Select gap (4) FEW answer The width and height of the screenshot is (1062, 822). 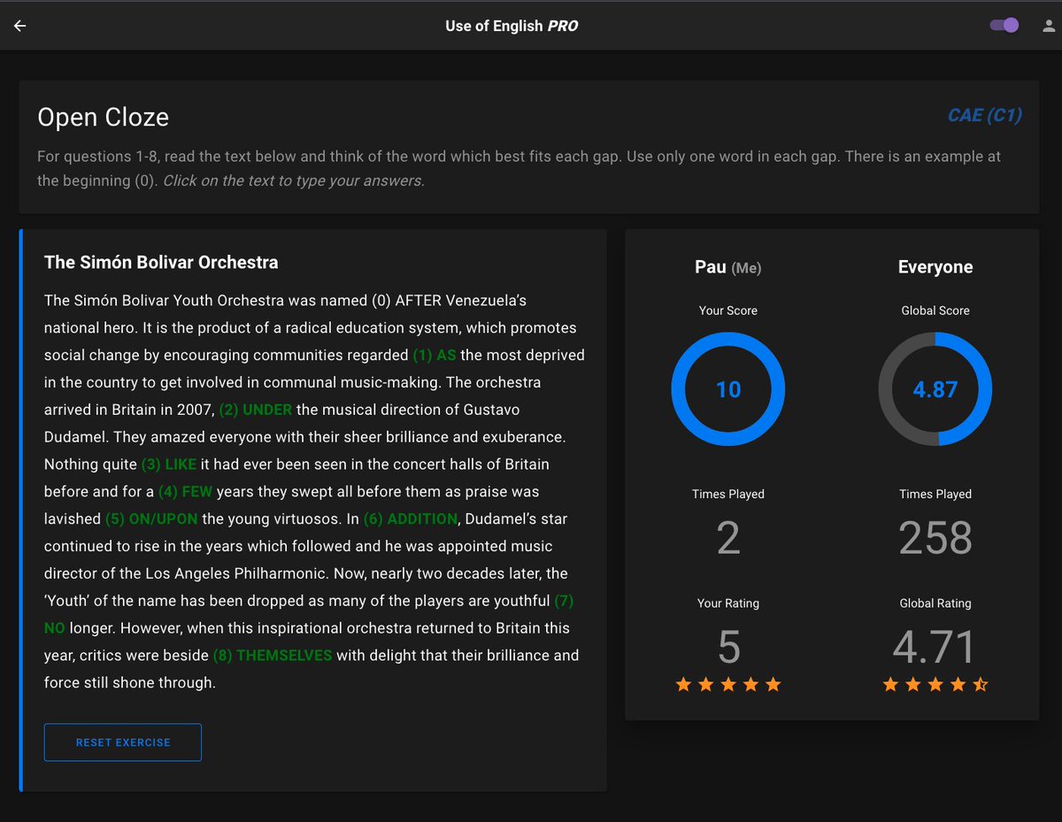[x=185, y=491]
